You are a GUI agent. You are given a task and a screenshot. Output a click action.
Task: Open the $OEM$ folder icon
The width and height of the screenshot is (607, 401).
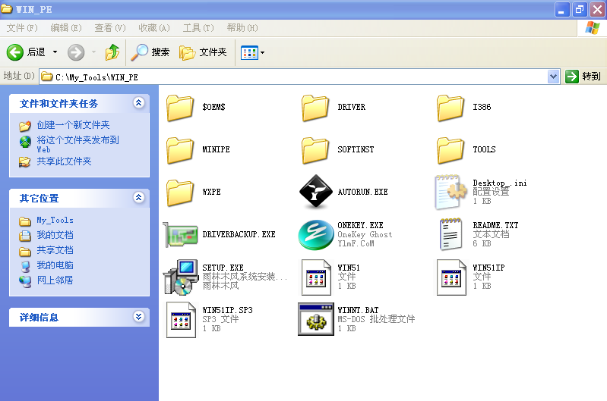click(180, 108)
